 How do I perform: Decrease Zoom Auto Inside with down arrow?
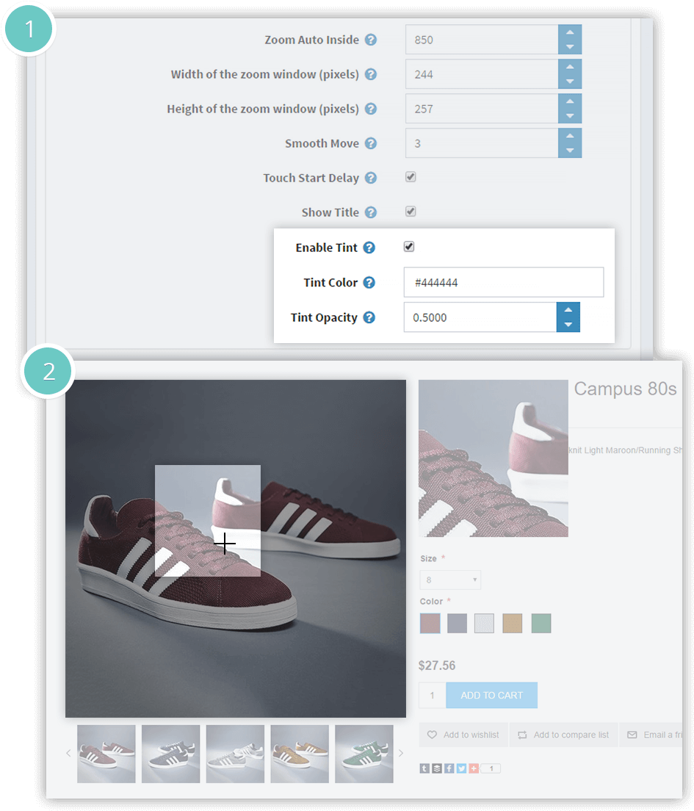[x=570, y=47]
